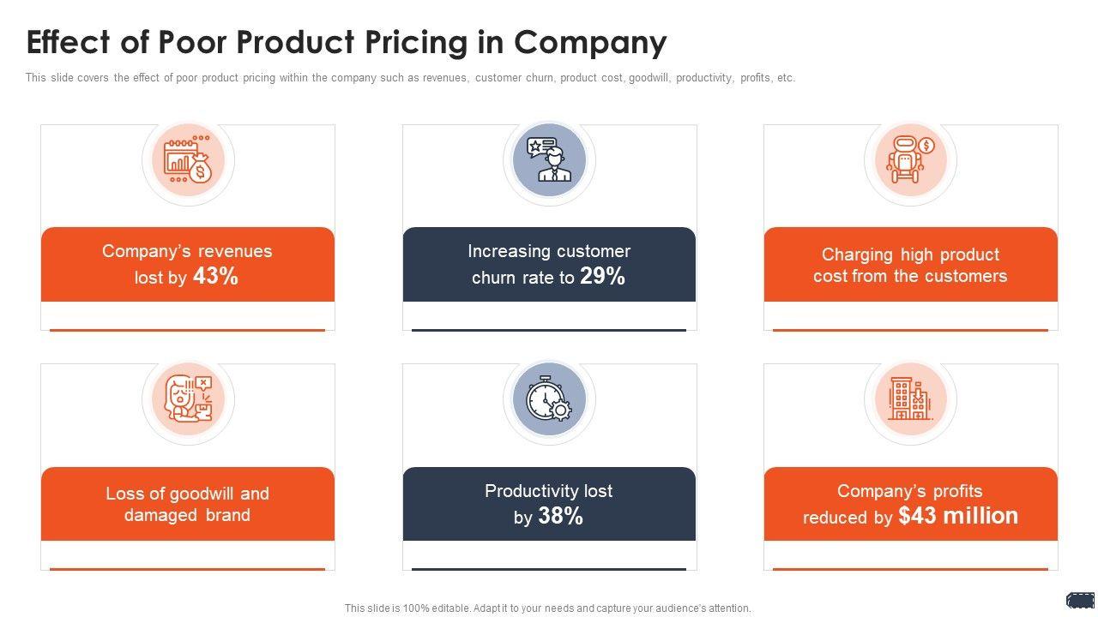The width and height of the screenshot is (1098, 617).
Task: Click the company building icon
Action: coord(910,399)
